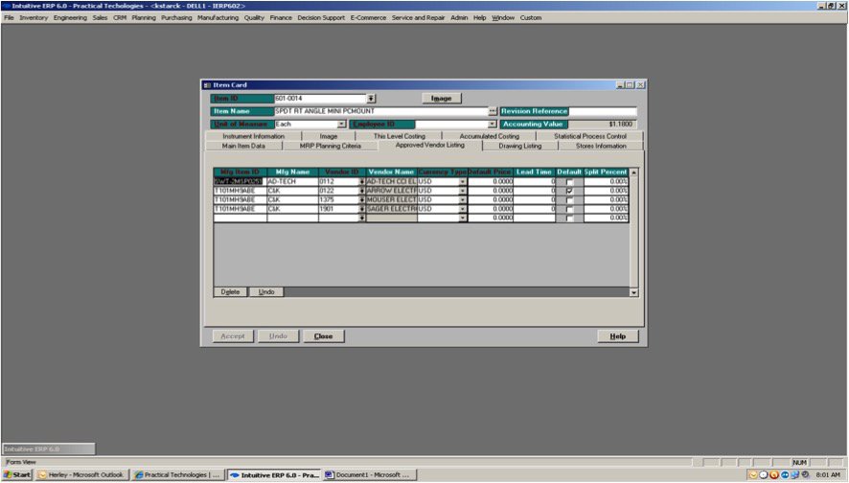
Task: Click the Intuitive ERP 6.0 minimized window bar
Action: 49,448
